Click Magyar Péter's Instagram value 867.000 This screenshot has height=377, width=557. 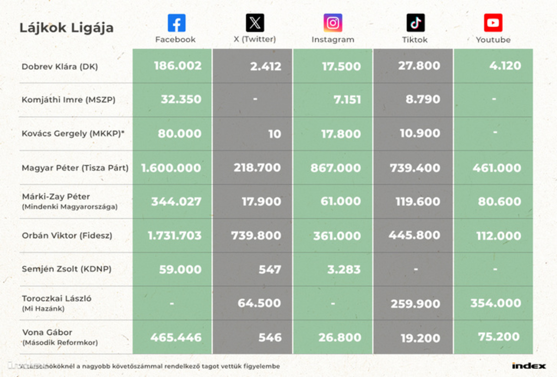tap(336, 168)
